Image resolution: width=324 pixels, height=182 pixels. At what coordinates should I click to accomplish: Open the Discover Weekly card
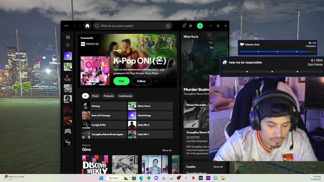click(95, 165)
